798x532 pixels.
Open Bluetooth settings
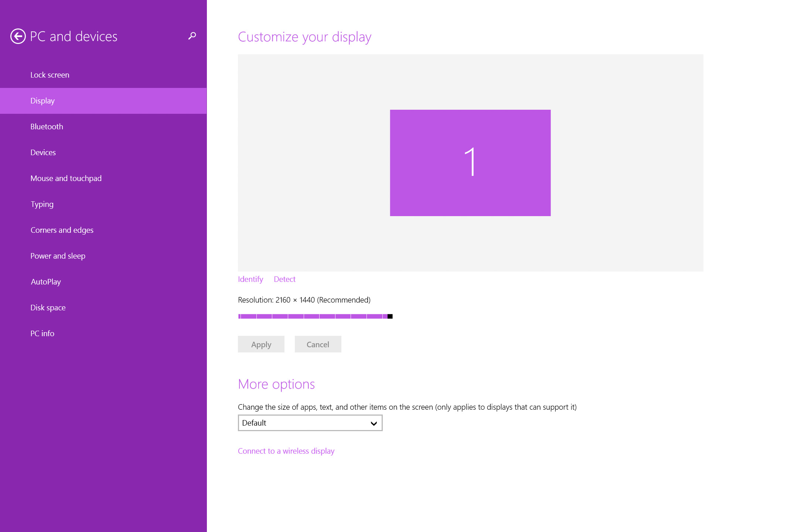click(x=103, y=127)
